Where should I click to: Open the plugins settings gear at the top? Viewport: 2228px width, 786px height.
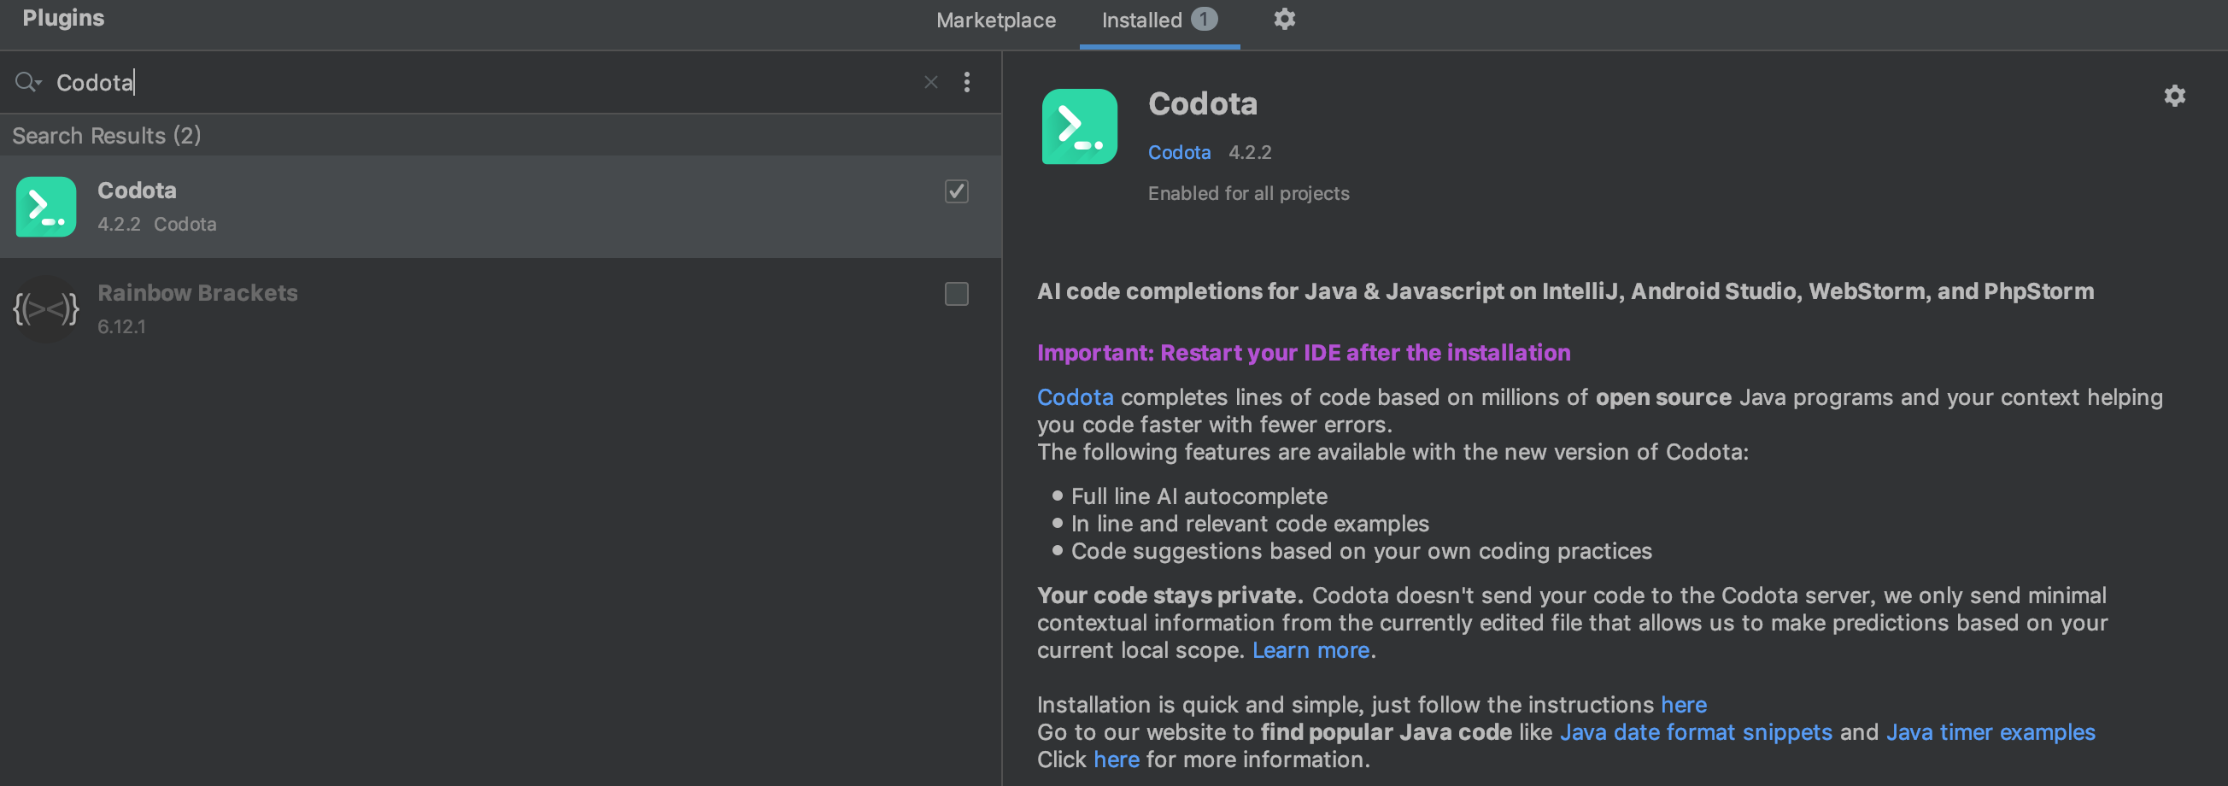(x=1283, y=19)
